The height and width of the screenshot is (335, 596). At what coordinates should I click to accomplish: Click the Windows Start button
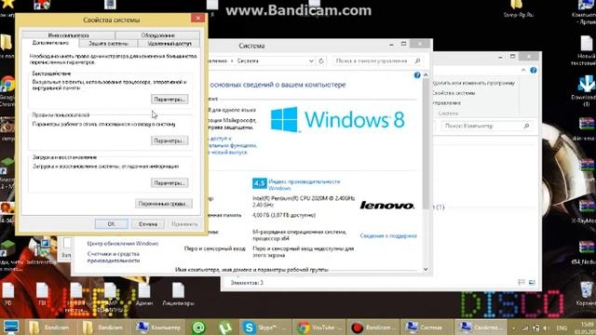click(10, 327)
